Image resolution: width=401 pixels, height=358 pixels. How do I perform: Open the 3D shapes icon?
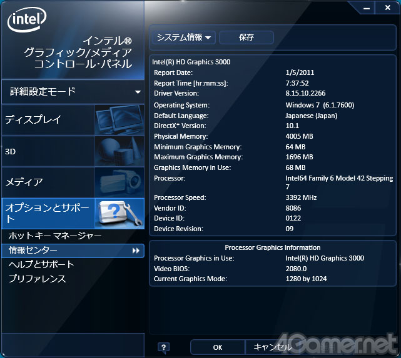click(119, 151)
